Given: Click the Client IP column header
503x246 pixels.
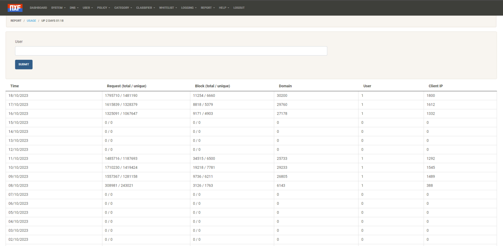Looking at the screenshot, I should click(436, 86).
